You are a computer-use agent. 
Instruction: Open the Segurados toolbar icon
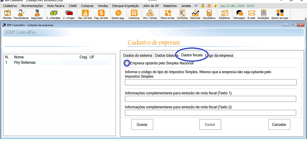(37, 15)
